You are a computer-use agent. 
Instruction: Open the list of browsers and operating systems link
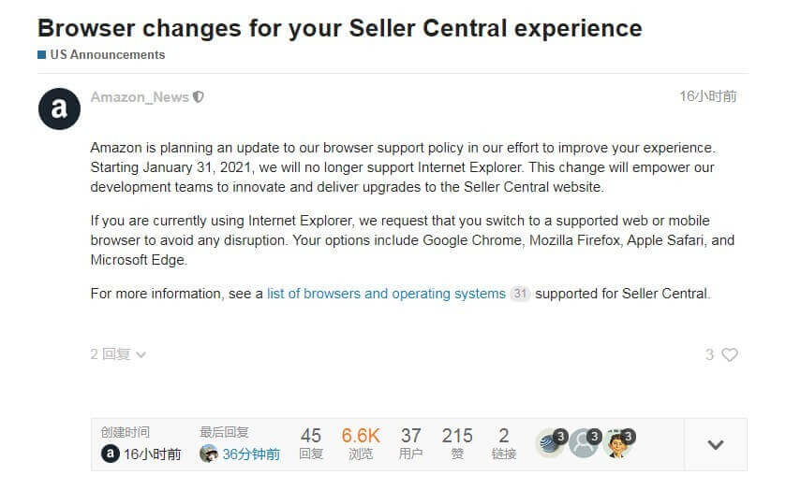tap(386, 294)
